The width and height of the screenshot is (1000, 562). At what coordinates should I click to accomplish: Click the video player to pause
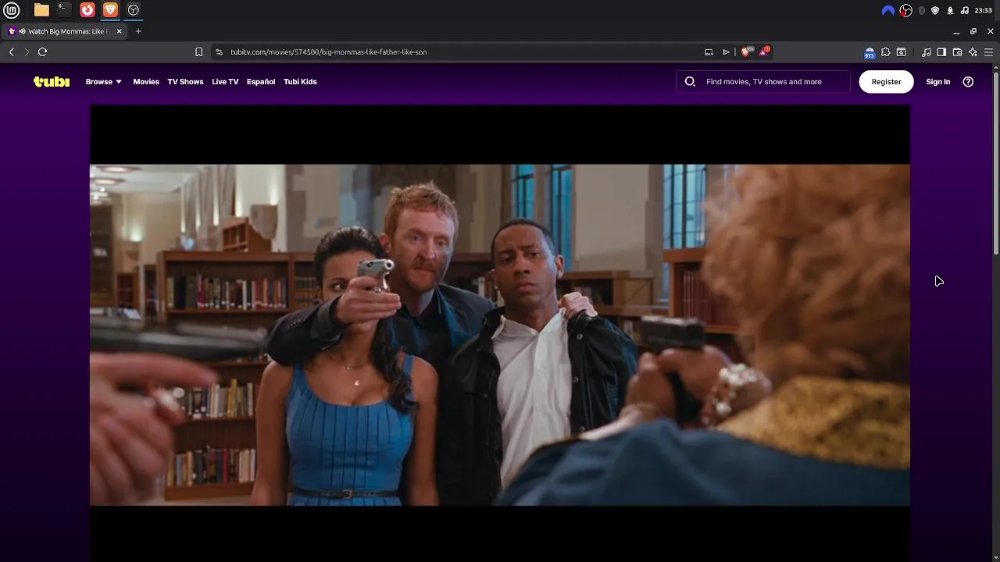pyautogui.click(x=500, y=334)
